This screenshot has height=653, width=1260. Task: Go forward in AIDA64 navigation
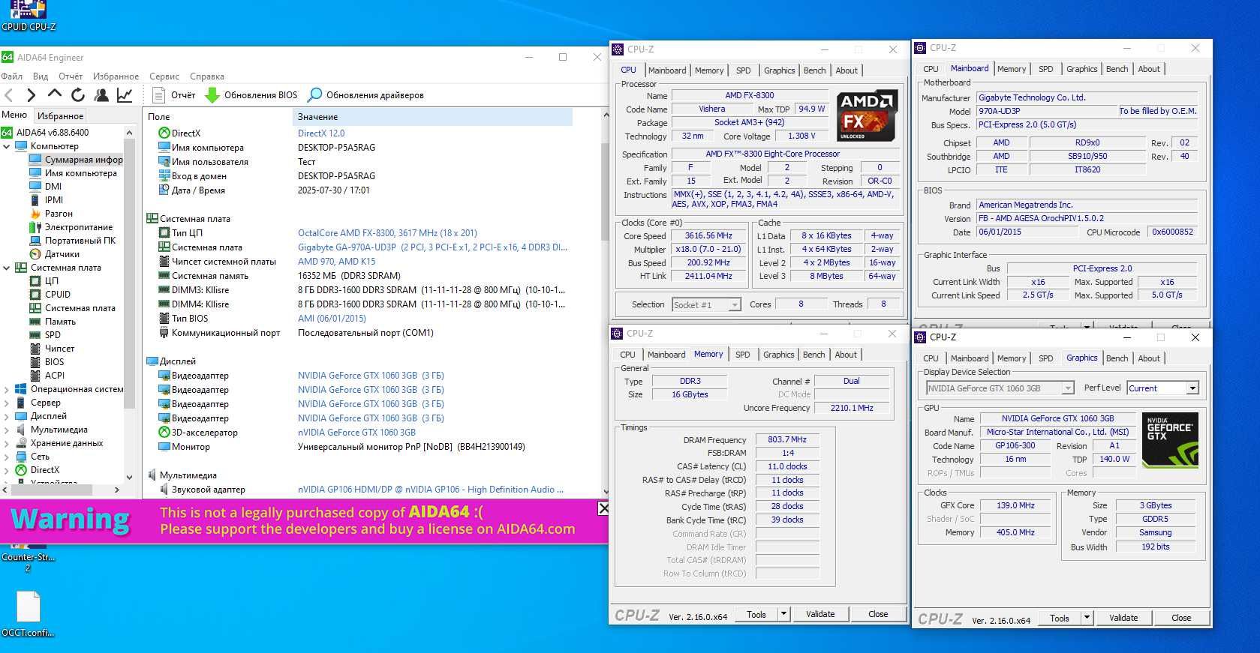(31, 95)
